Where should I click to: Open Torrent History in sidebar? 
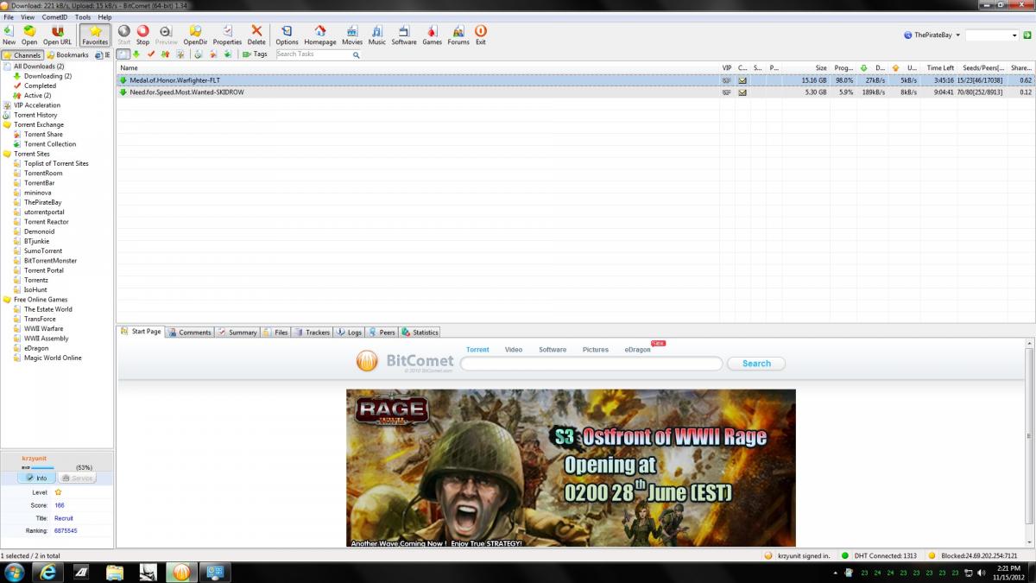30,115
